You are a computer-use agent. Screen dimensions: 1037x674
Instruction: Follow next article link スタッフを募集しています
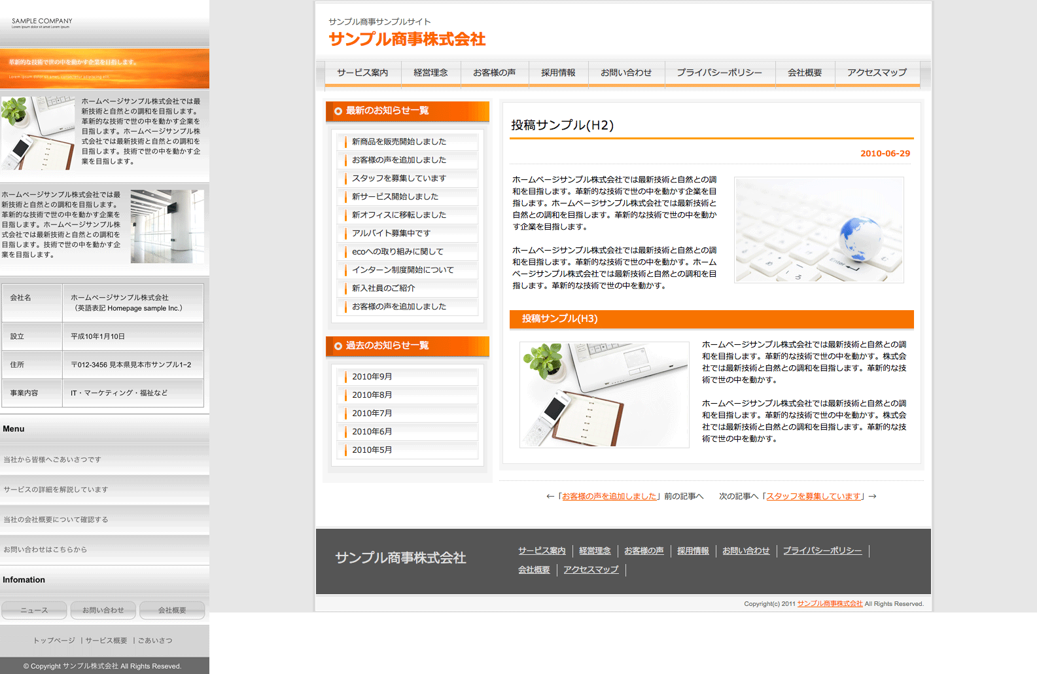tap(813, 497)
